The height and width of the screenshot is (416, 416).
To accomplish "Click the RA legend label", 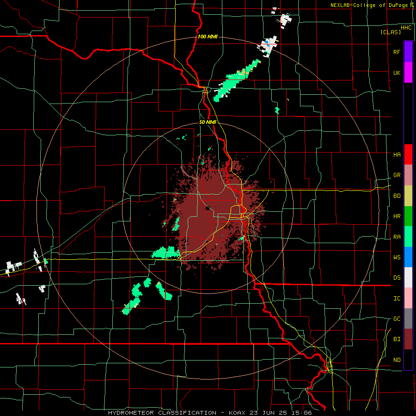I will (397, 237).
